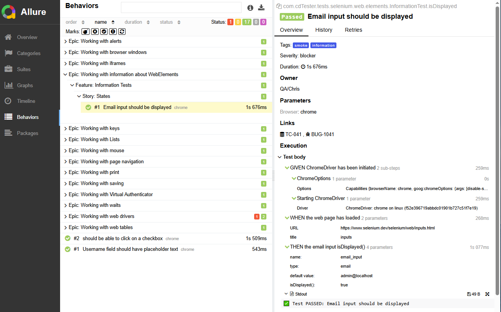Expand Epic: Working with browser windows
The width and height of the screenshot is (501, 312).
(166, 52)
